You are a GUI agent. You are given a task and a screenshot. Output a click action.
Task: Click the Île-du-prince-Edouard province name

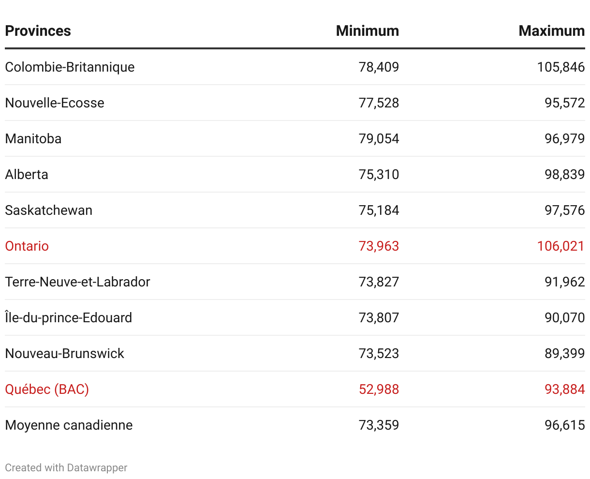tap(68, 317)
